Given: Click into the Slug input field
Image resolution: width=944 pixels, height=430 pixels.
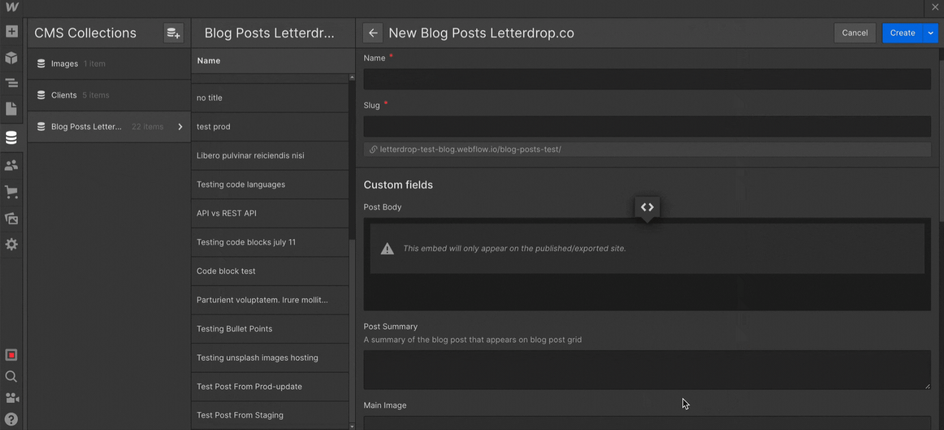Looking at the screenshot, I should pyautogui.click(x=647, y=127).
